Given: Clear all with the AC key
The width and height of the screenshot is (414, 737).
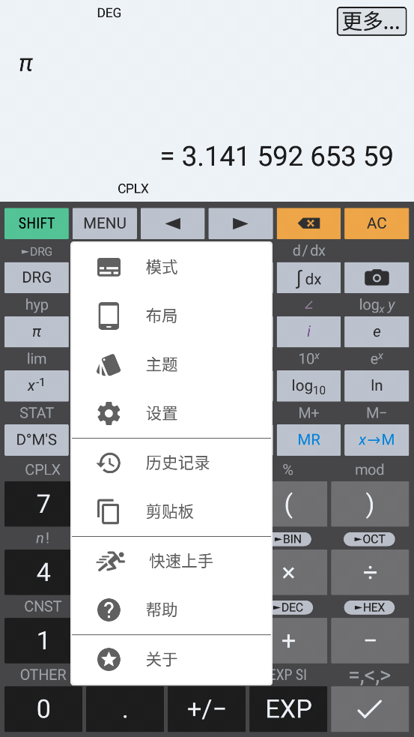Looking at the screenshot, I should click(x=377, y=223).
